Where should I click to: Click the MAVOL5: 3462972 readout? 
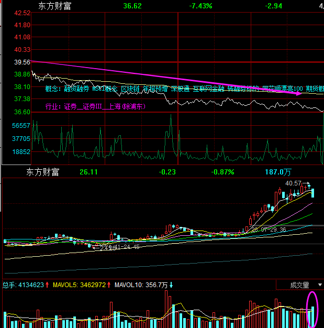80,285
